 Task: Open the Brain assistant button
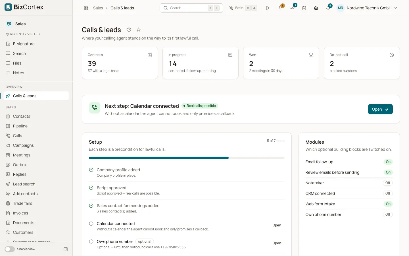[243, 8]
